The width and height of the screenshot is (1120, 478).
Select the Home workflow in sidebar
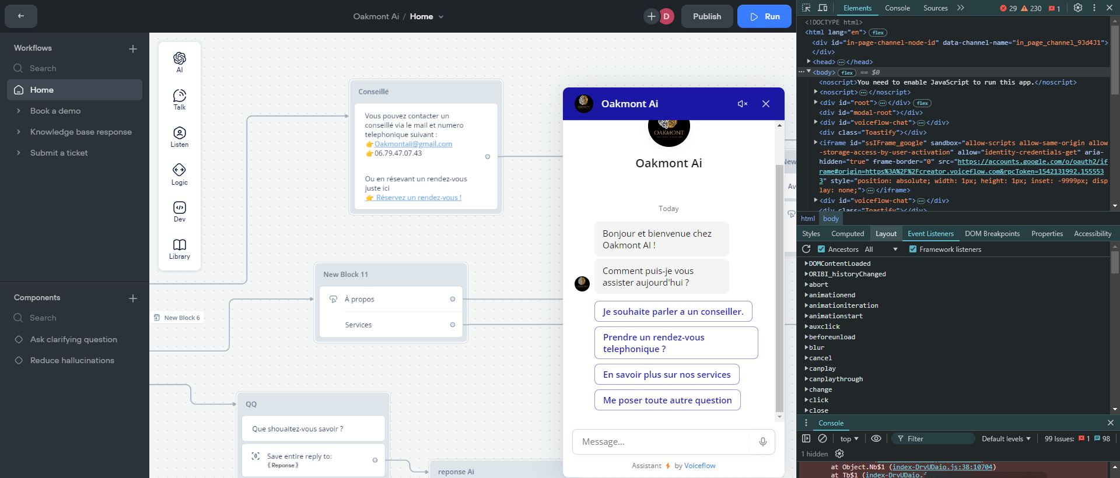[75, 90]
